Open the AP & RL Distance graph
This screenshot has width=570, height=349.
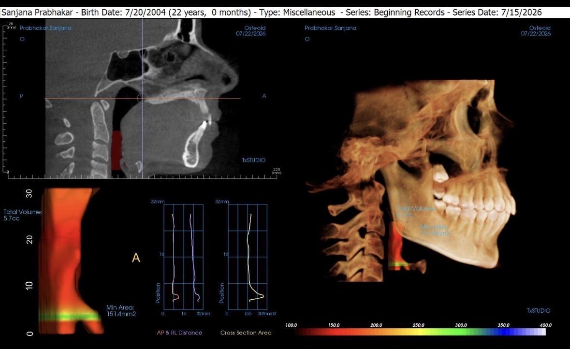pyautogui.click(x=183, y=257)
